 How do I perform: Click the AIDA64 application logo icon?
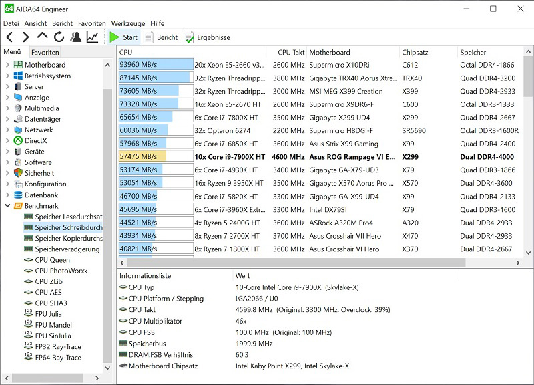pyautogui.click(x=9, y=9)
